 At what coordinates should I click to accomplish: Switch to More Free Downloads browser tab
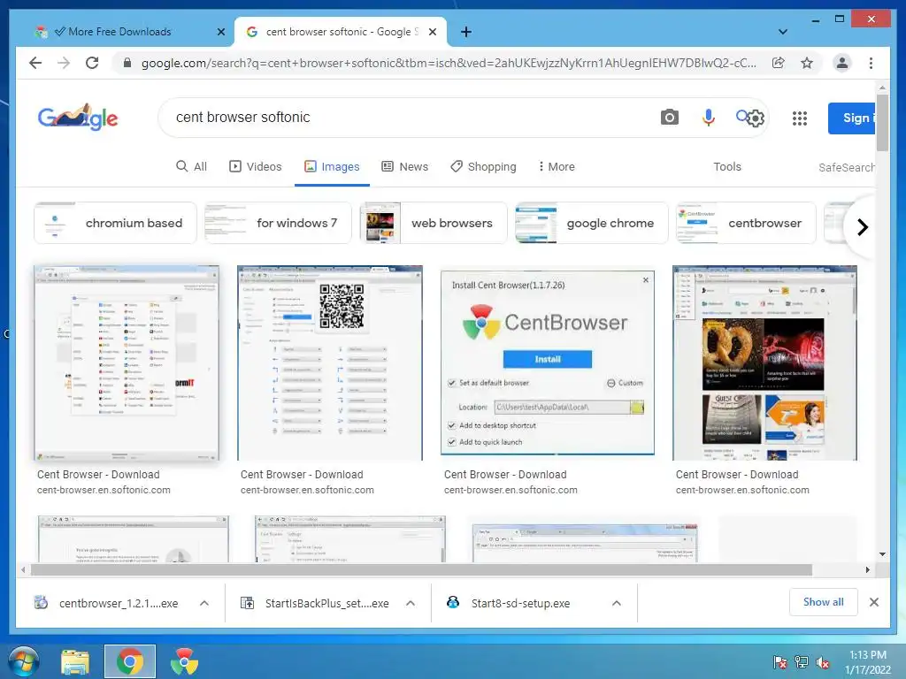point(123,32)
